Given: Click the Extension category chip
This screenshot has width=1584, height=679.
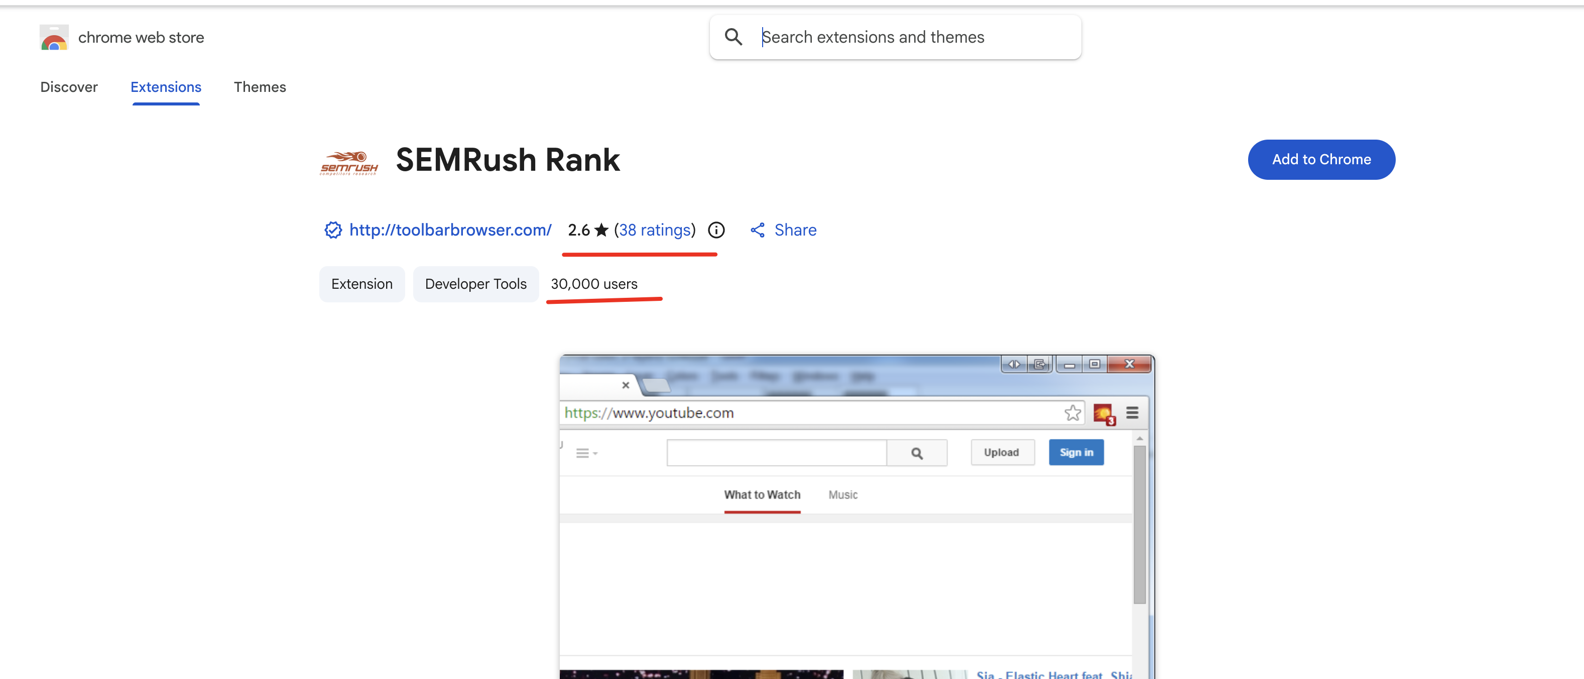Looking at the screenshot, I should [x=362, y=284].
